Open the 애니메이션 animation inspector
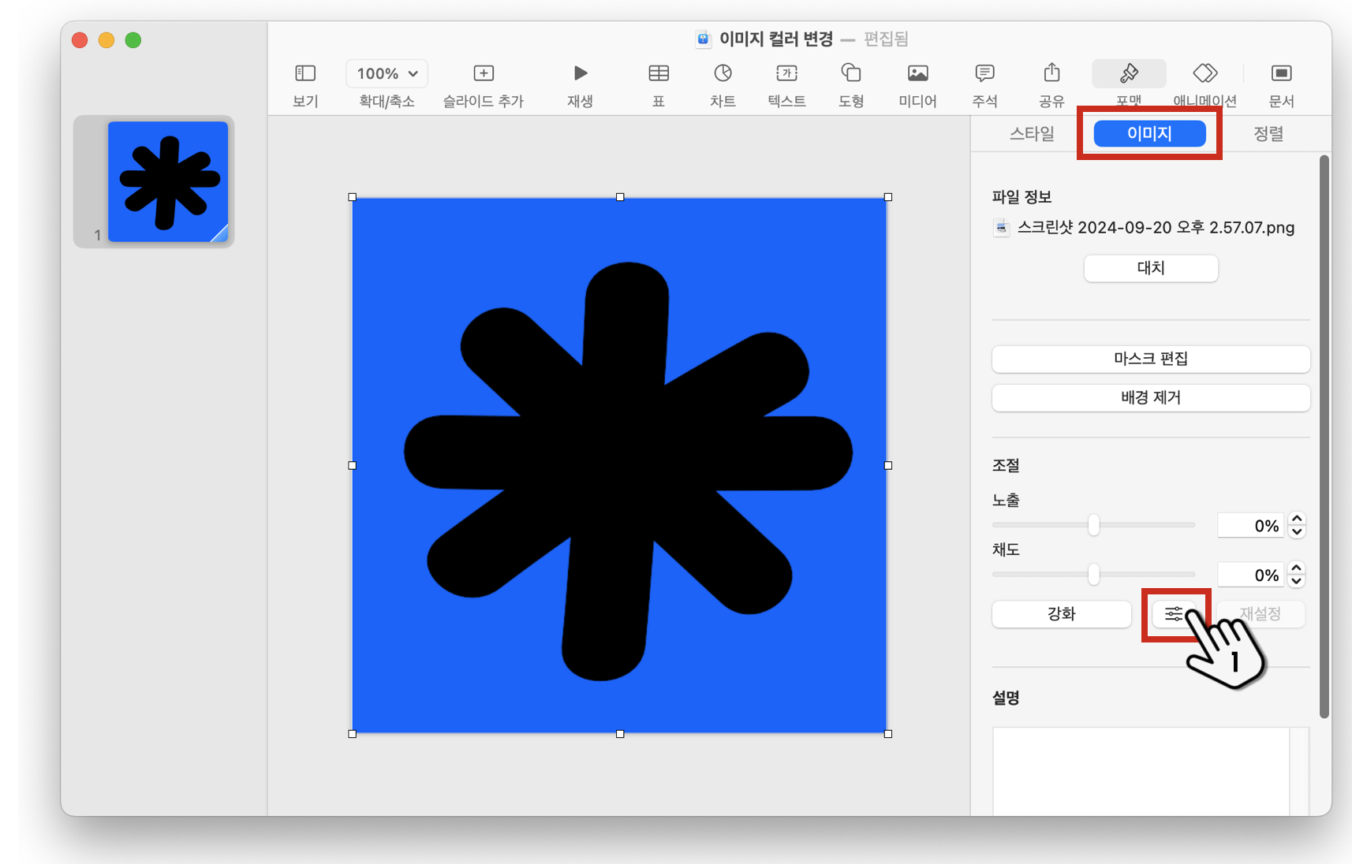1352x864 pixels. click(x=1204, y=73)
